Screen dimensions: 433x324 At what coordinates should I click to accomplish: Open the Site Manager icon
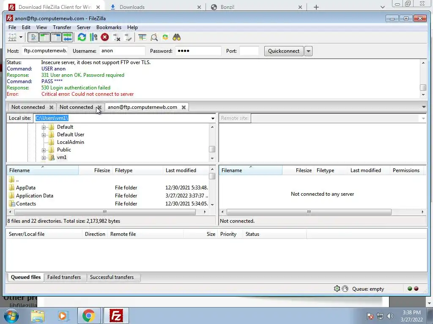pyautogui.click(x=12, y=37)
